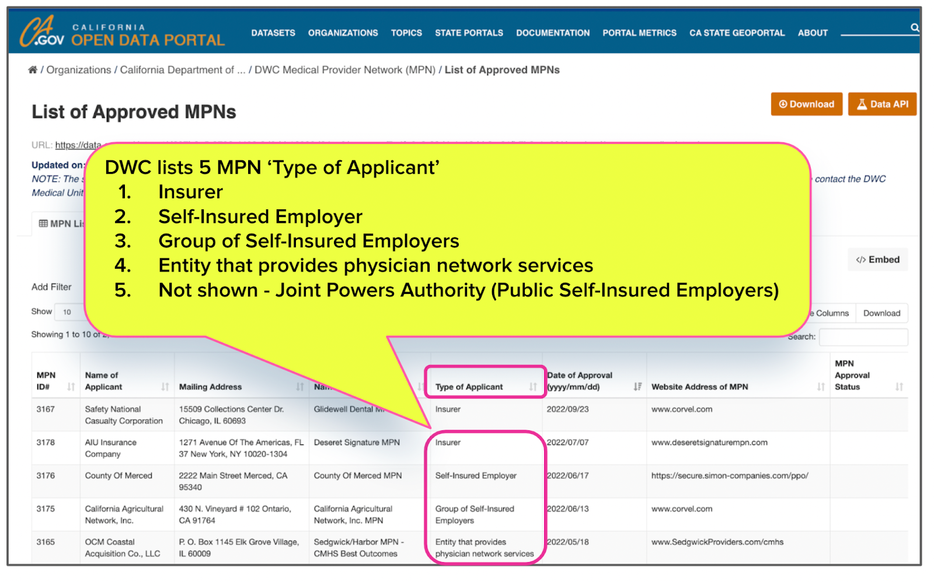Sort by MPN ID# column arrows
This screenshot has width=934, height=582.
click(71, 387)
